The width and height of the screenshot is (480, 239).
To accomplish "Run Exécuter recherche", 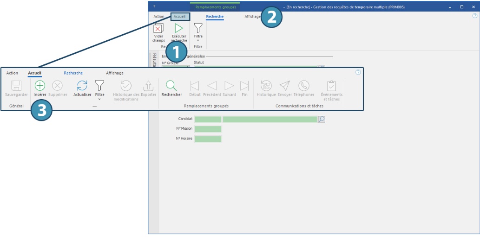I will click(x=179, y=29).
